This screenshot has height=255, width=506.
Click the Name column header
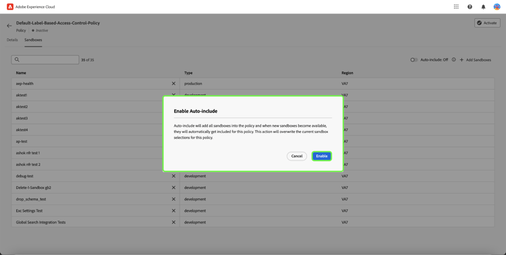(x=21, y=73)
